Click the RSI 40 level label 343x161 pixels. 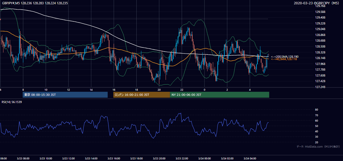pos(316,131)
